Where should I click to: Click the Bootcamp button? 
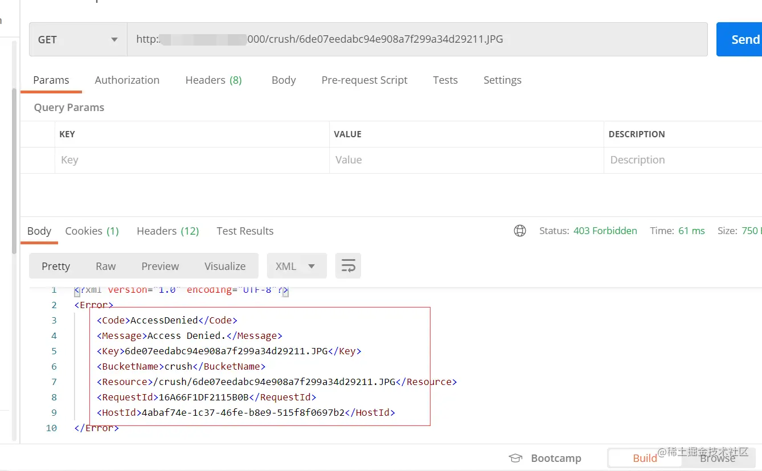[x=545, y=458]
